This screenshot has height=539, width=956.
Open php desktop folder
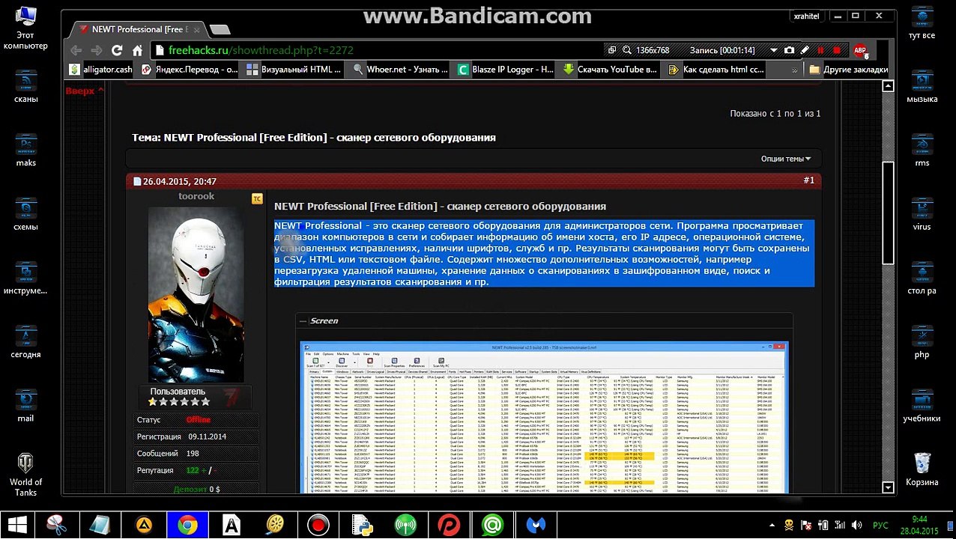pos(922,341)
